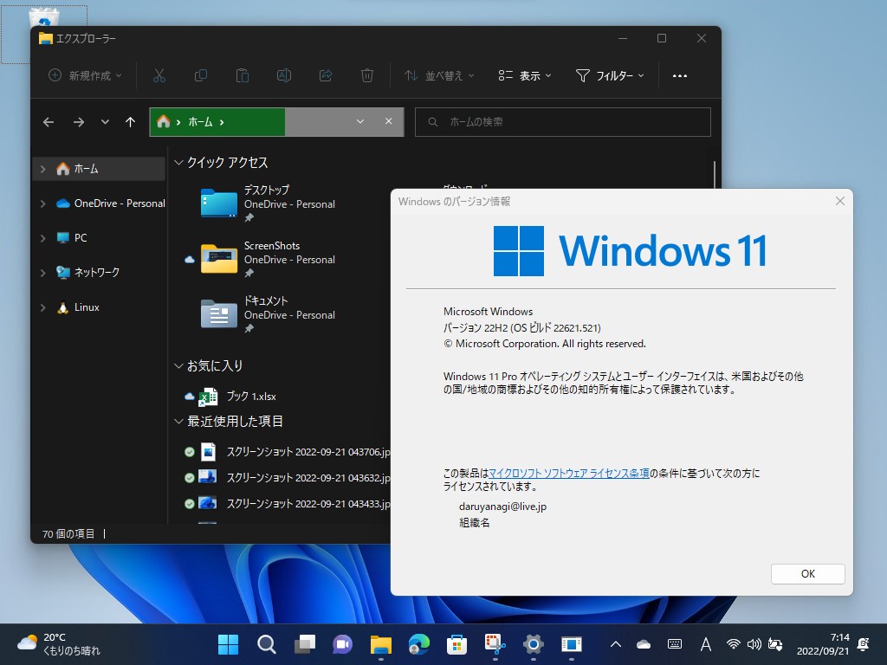Image resolution: width=887 pixels, height=665 pixels.
Task: Open Task View on the taskbar
Action: click(x=305, y=644)
